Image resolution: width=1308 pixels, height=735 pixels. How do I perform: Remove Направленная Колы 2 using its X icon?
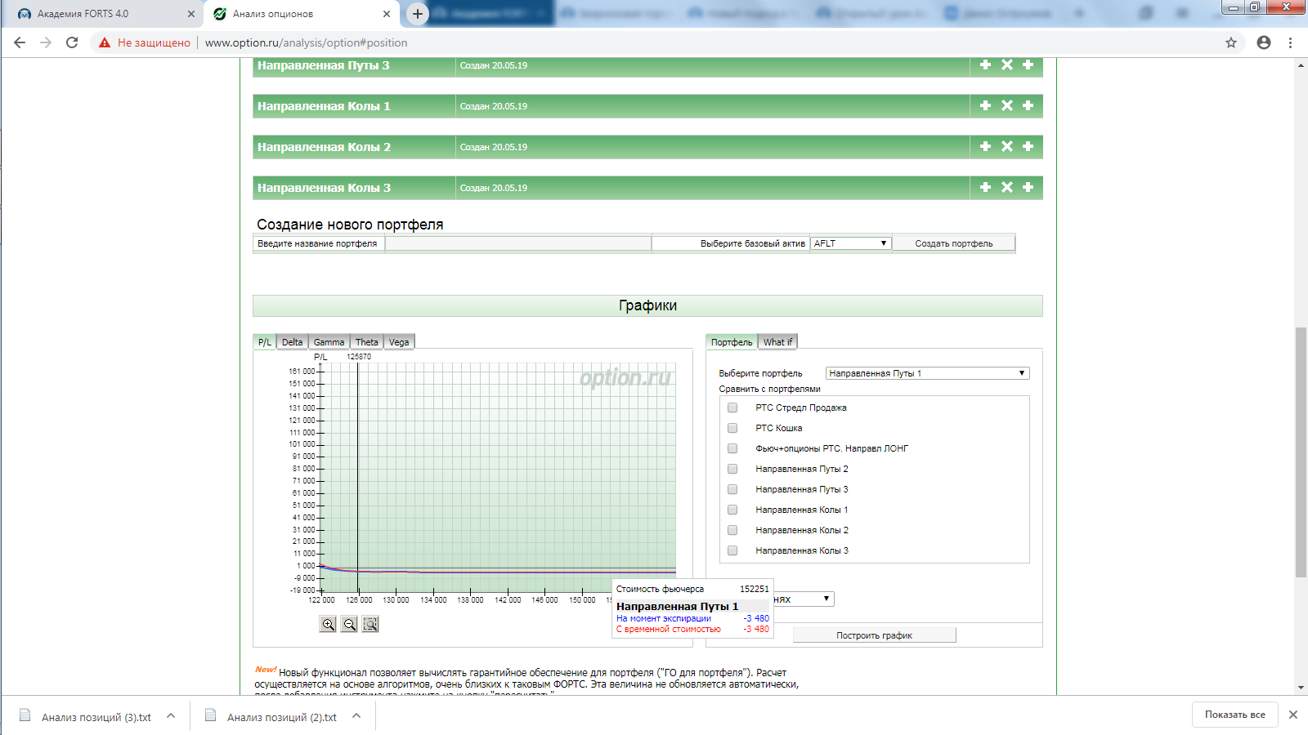click(1007, 147)
